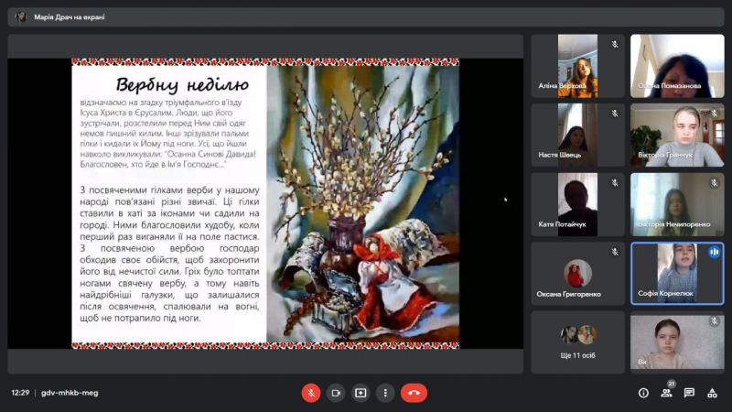Click the speaking indicator on Софія Корнелюк's tile
Viewport: 732px width, 412px height.
[x=715, y=253]
